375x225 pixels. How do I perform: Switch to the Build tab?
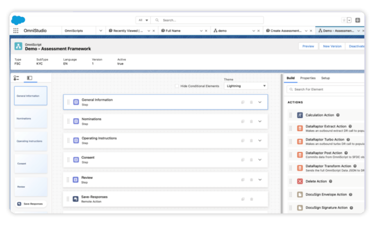(290, 78)
